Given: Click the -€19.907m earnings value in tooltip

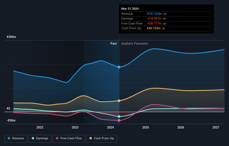Looking at the screenshot, I should click(154, 18).
